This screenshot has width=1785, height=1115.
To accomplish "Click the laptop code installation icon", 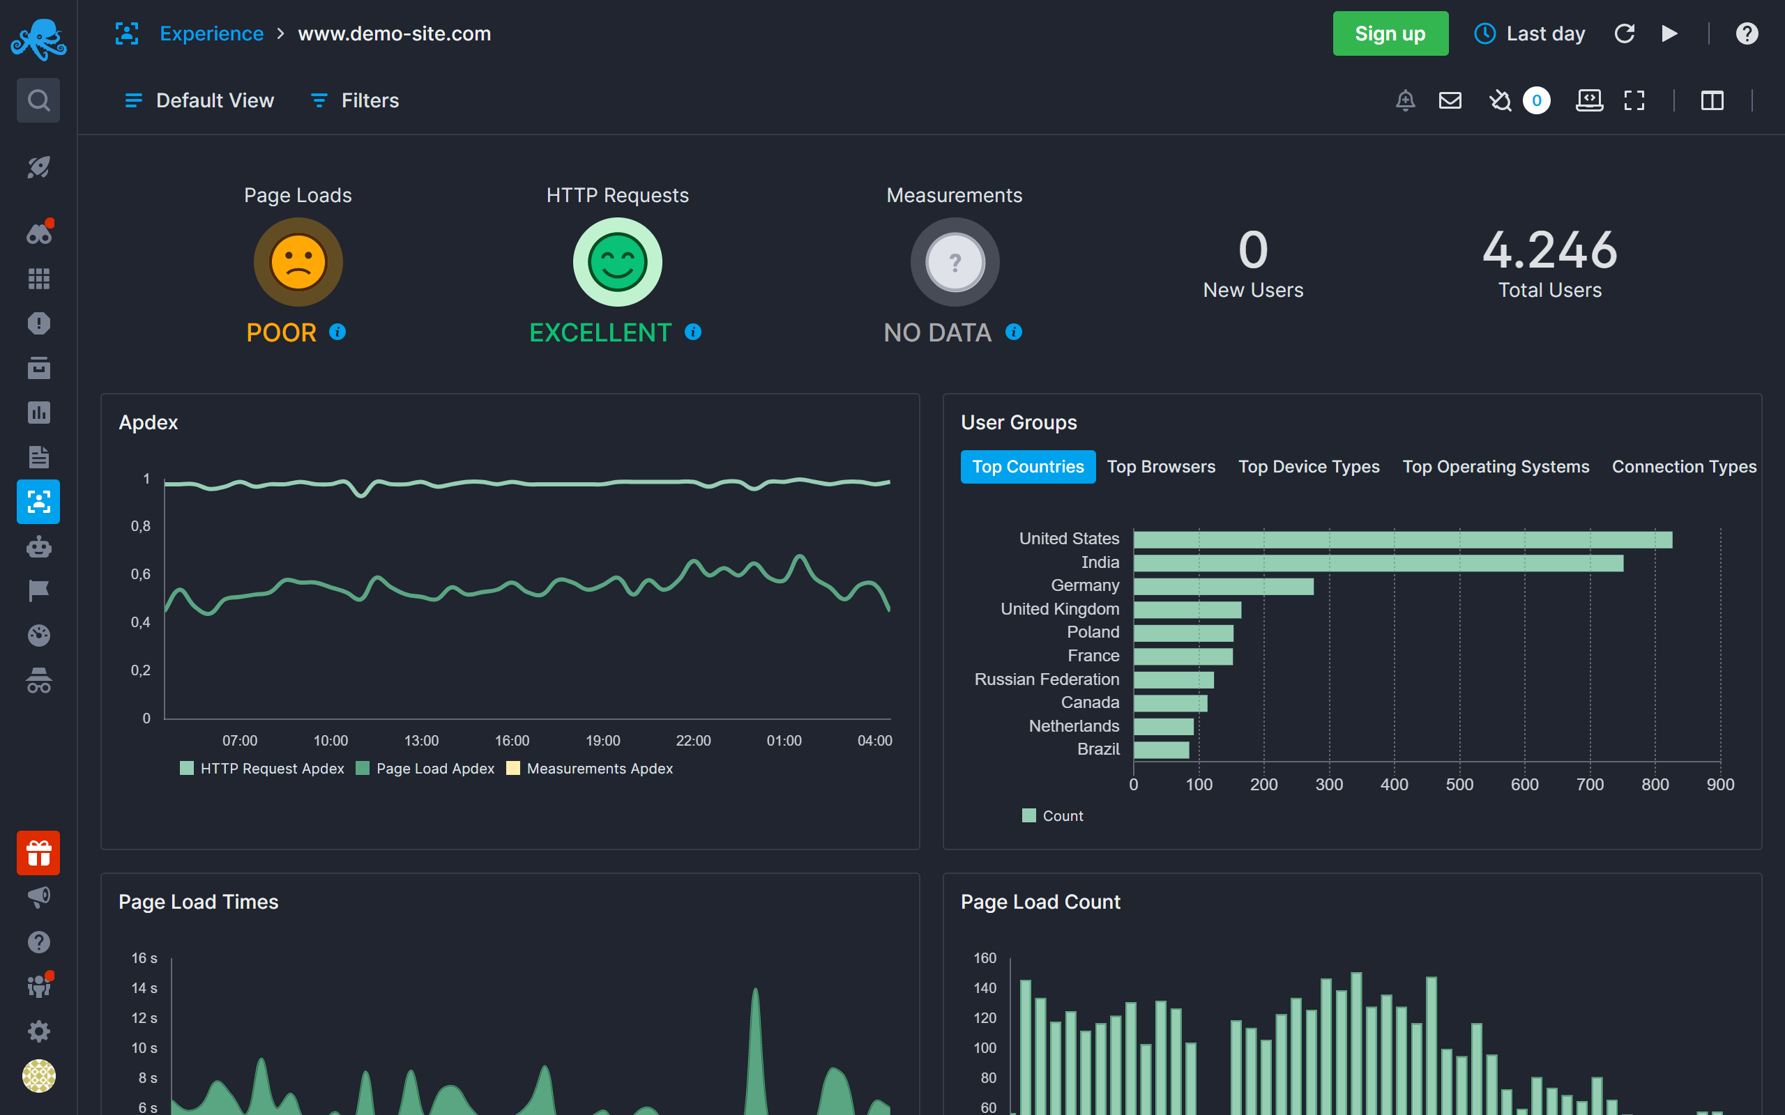I will click(x=1590, y=100).
